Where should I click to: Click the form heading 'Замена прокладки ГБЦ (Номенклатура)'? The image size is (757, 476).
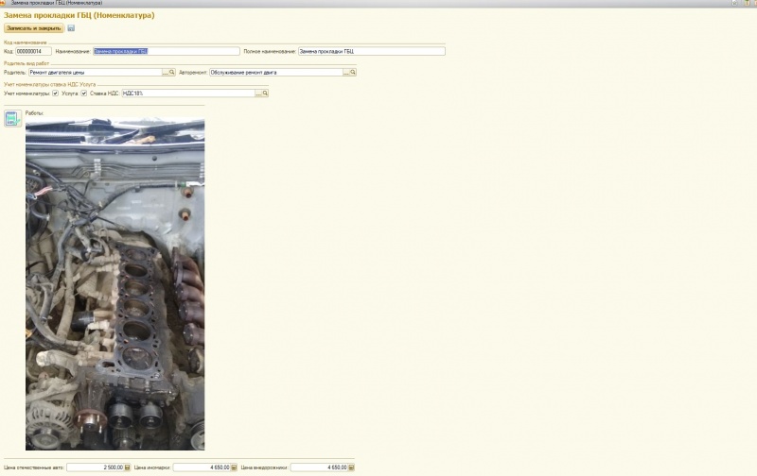pos(79,15)
